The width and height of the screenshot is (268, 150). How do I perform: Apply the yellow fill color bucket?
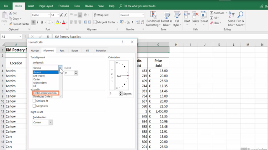click(x=57, y=22)
